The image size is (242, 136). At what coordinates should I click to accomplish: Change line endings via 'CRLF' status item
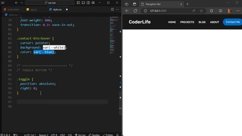coord(62,135)
